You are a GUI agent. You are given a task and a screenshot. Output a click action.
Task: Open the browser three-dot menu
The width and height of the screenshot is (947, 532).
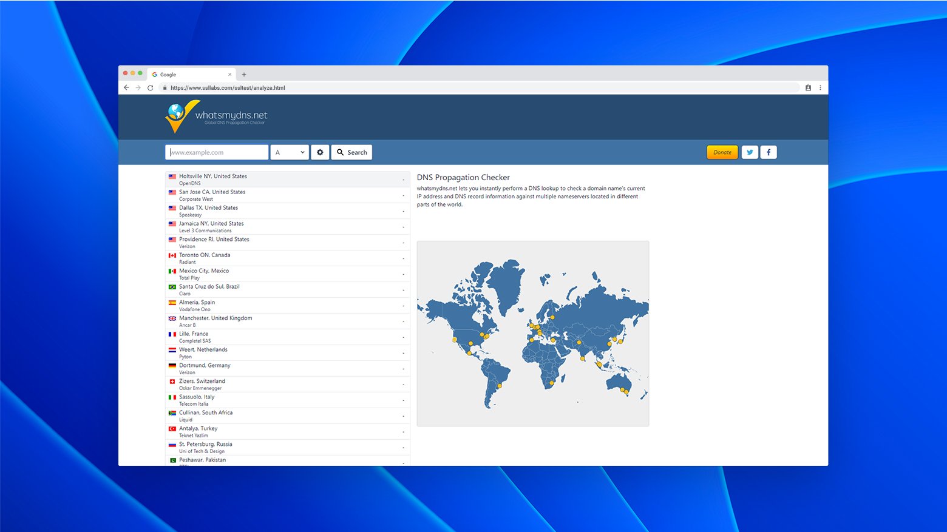(x=820, y=88)
